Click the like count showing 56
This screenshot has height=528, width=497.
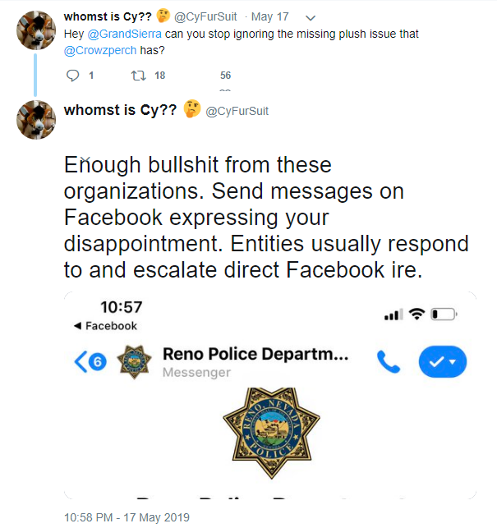pos(225,76)
